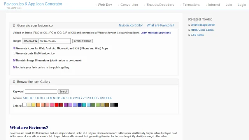Browse icons starting with letter K
The width and height of the screenshot is (249, 140).
[47, 98]
